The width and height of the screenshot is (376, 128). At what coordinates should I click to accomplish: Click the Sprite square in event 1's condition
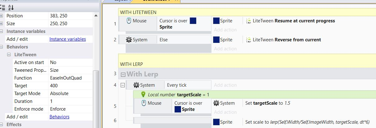click(x=193, y=21)
